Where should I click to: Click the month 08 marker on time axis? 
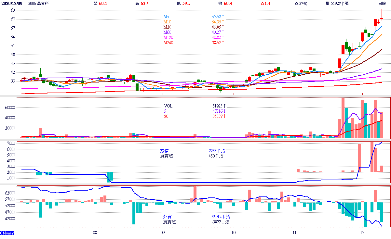(95, 233)
